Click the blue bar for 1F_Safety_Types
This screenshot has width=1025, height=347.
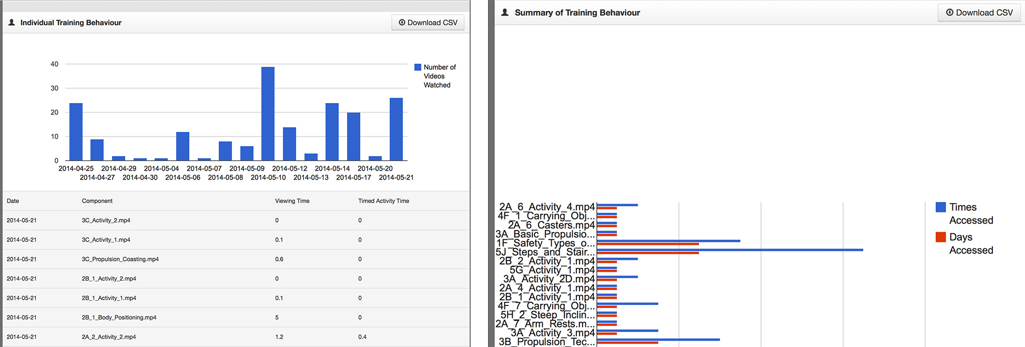pos(668,241)
